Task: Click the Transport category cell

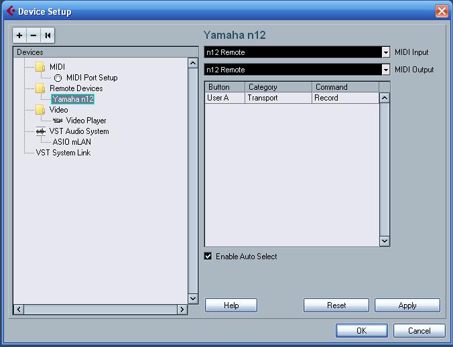Action: pos(279,98)
